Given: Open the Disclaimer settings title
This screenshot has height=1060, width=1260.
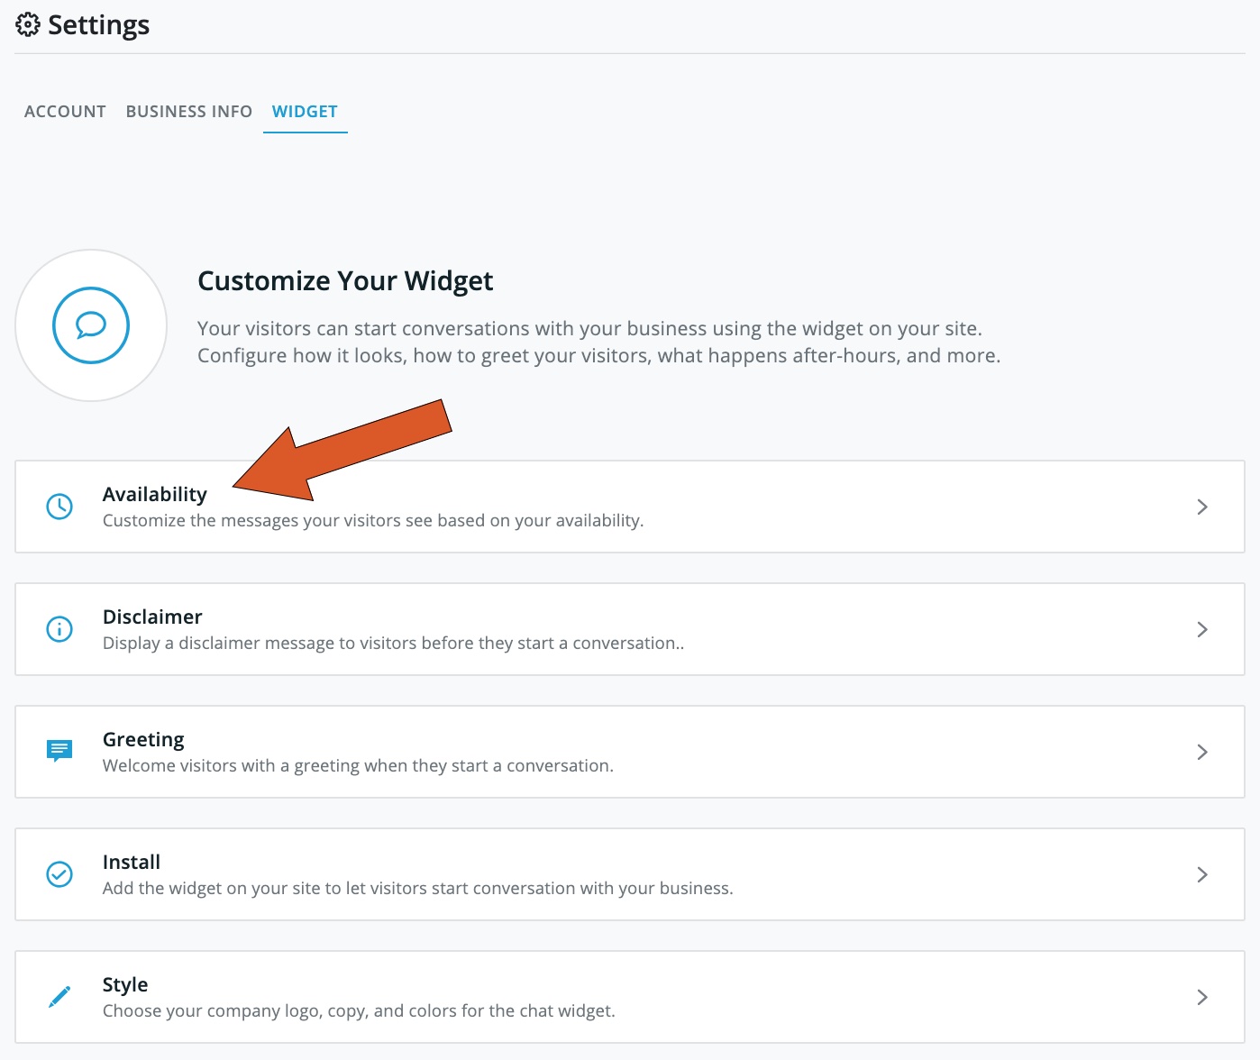Looking at the screenshot, I should coord(152,617).
